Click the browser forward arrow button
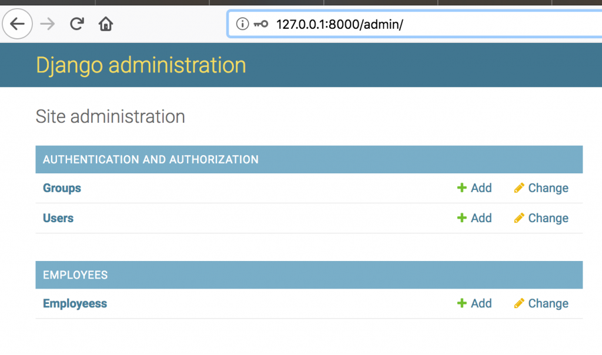602x355 pixels. click(48, 24)
